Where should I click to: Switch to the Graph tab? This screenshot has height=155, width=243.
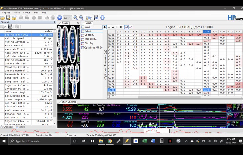coord(88,23)
